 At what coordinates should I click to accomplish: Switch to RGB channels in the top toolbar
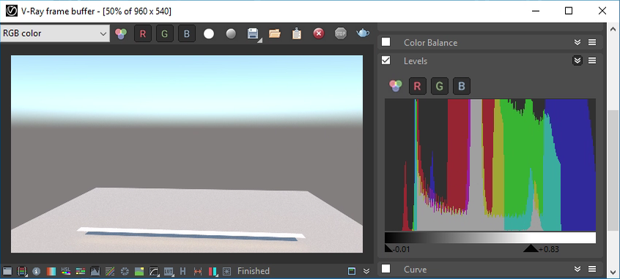click(x=121, y=34)
